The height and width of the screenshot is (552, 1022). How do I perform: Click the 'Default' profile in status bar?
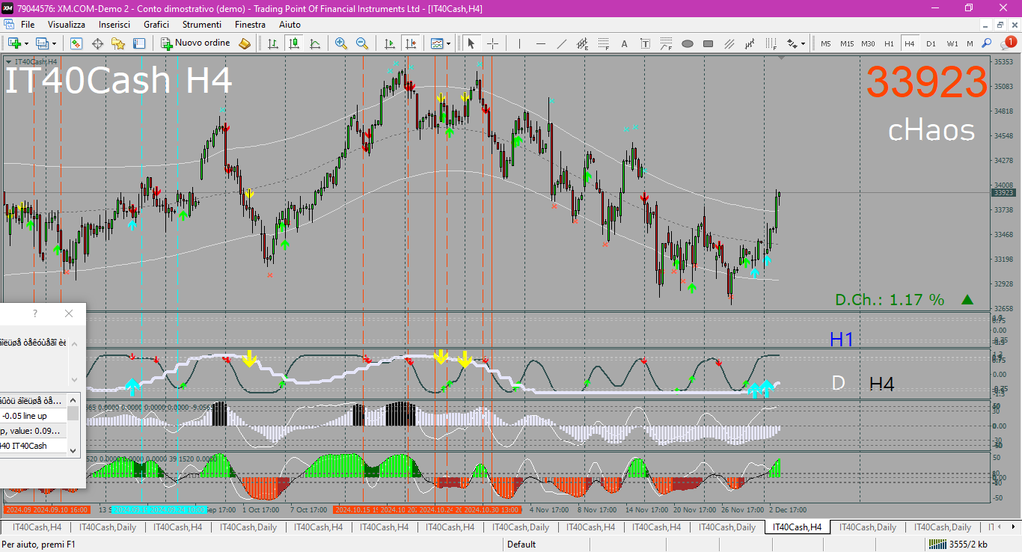521,545
